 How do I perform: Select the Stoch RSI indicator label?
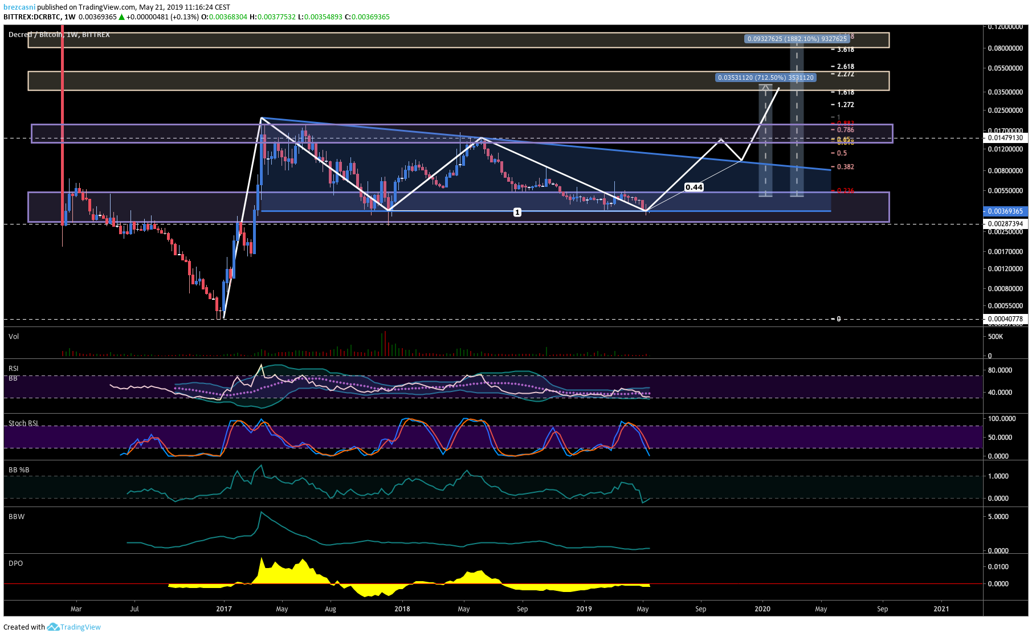pyautogui.click(x=23, y=423)
